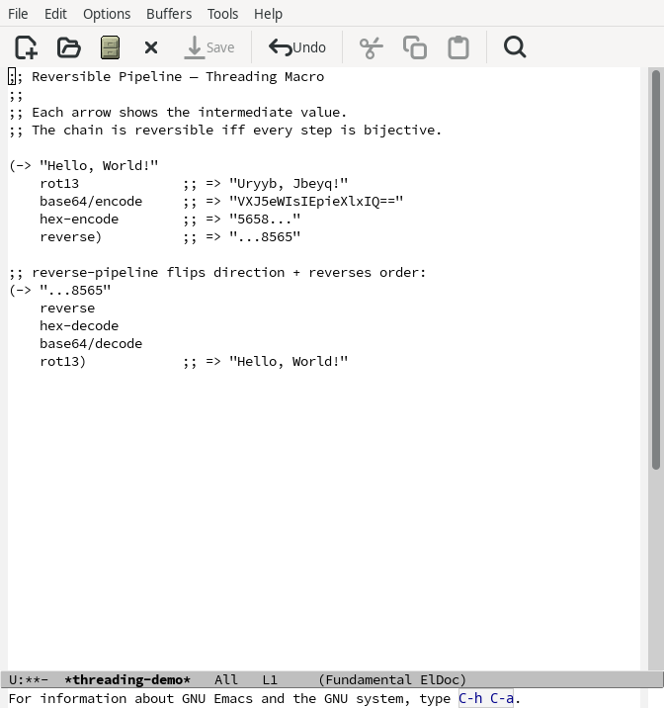This screenshot has height=708, width=664.
Task: Click the word rot13 in encoding pipeline
Action: pos(59,183)
